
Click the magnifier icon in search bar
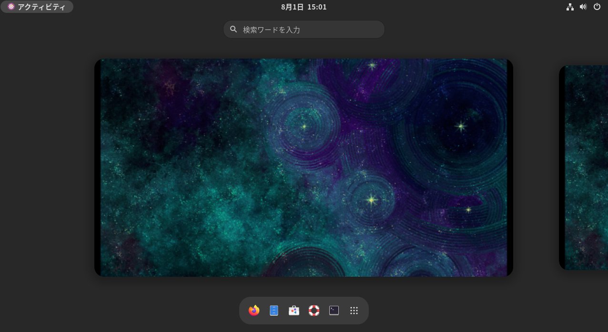[233, 29]
